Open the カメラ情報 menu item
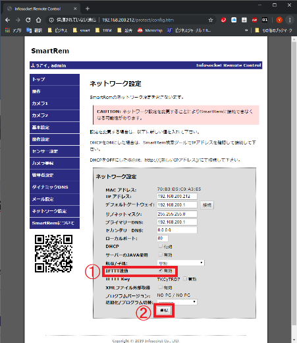 point(55,163)
